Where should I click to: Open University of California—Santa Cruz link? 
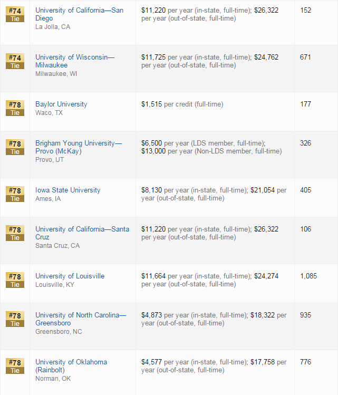point(82,229)
